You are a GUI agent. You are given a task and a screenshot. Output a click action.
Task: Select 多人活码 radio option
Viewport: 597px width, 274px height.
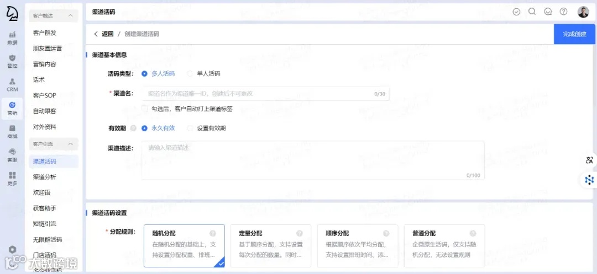144,74
